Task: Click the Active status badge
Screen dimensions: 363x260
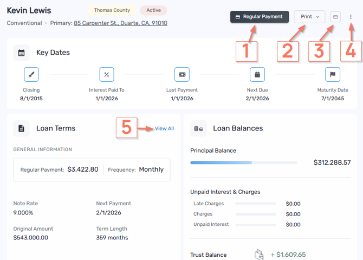Action: [x=153, y=10]
